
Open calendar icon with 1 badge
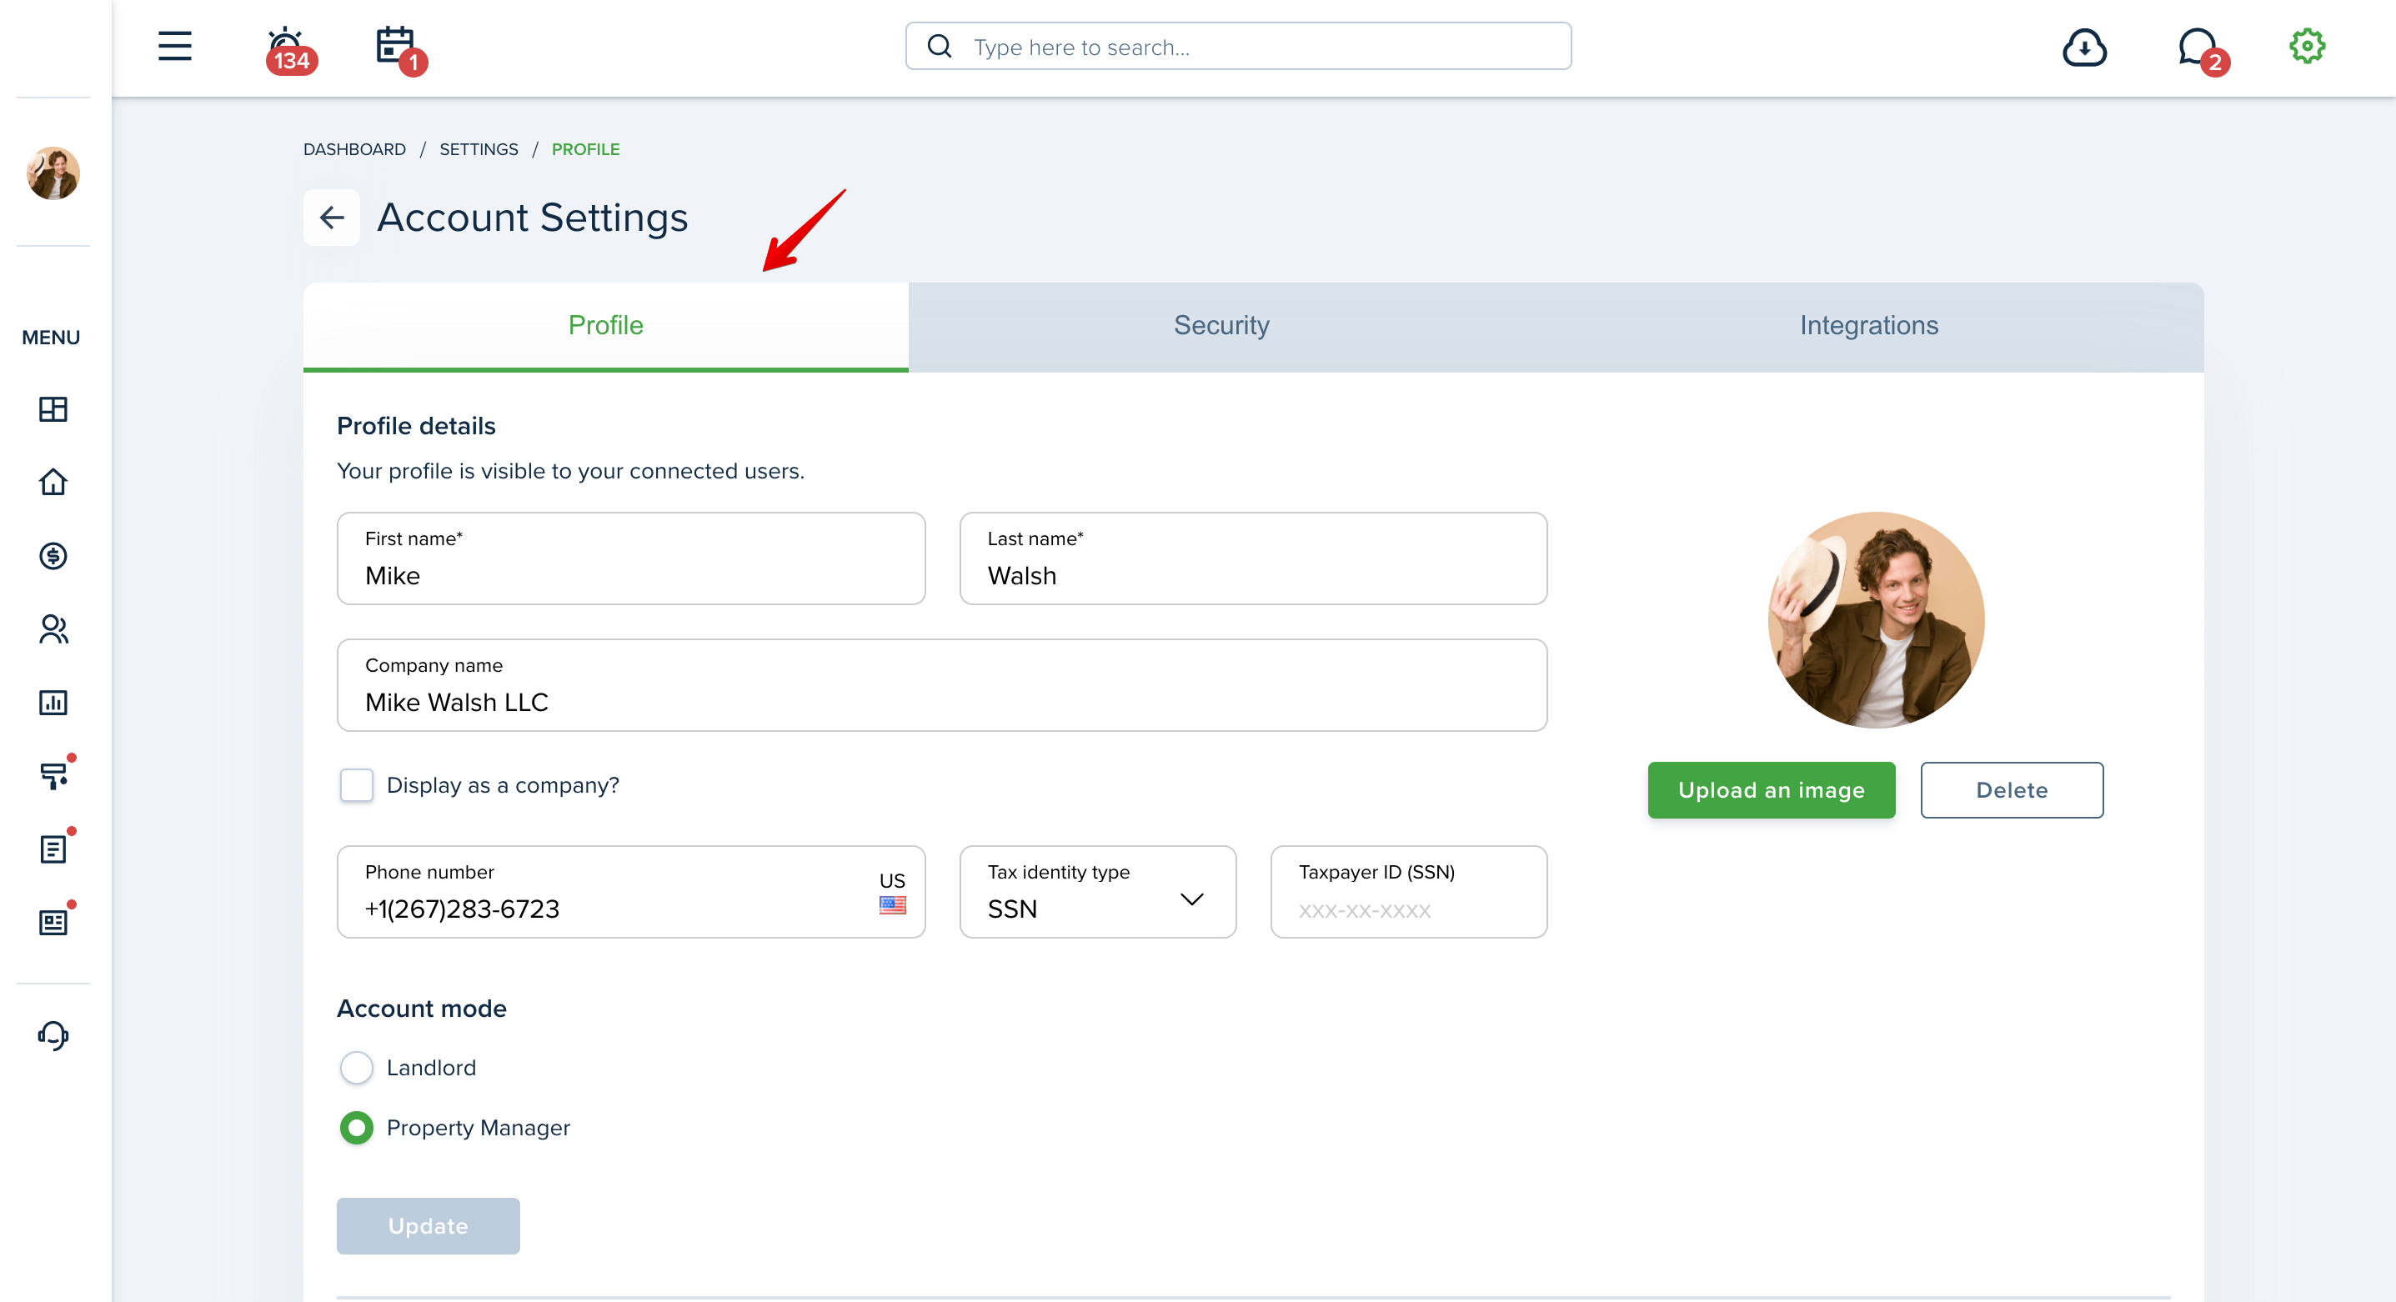tap(400, 50)
